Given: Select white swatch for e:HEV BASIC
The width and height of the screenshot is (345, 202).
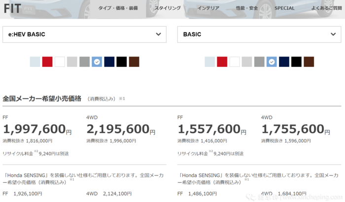Looking at the screenshot, I should (60, 61).
